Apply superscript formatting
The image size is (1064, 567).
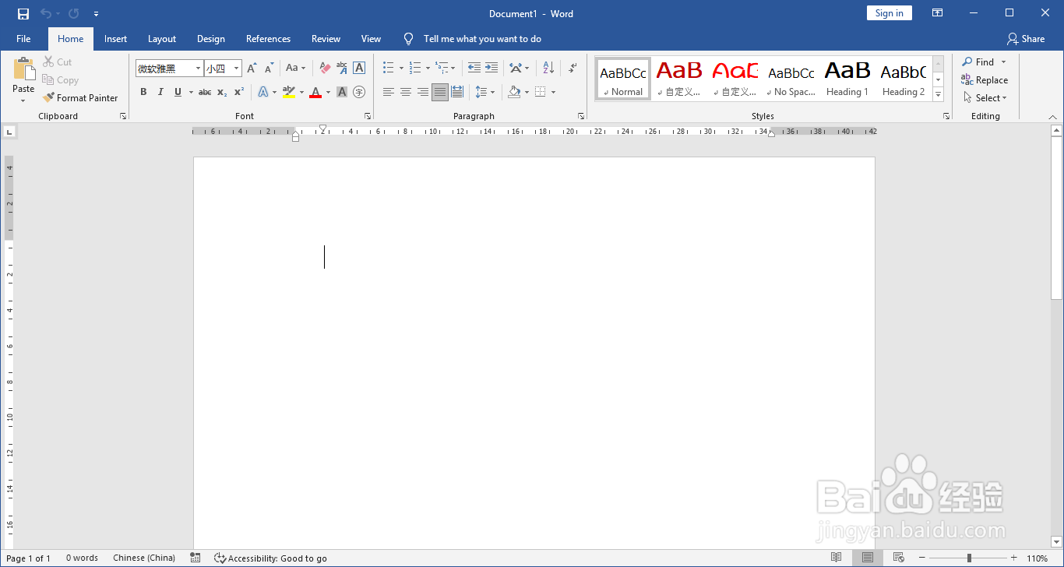click(239, 92)
